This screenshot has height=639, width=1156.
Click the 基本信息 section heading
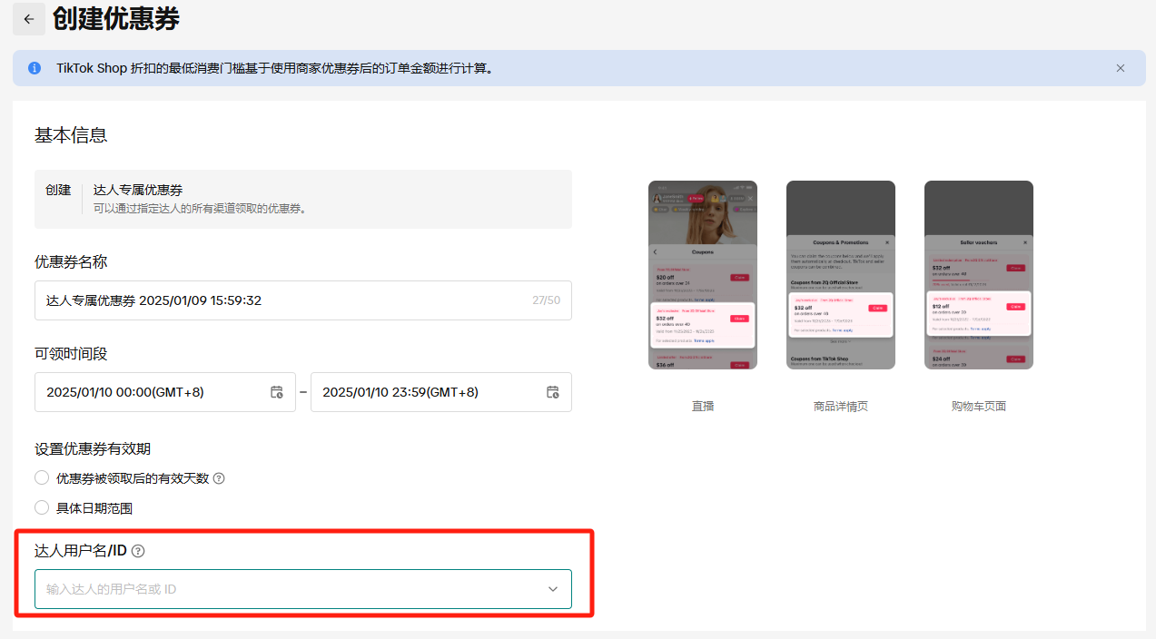(71, 135)
